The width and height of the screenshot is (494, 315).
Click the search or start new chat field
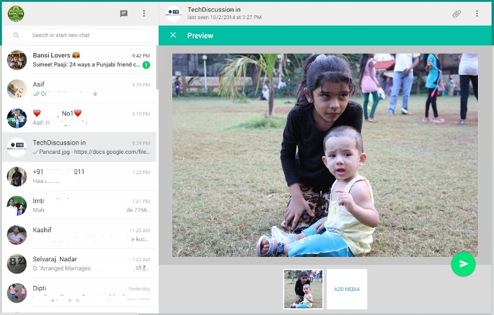click(x=90, y=35)
